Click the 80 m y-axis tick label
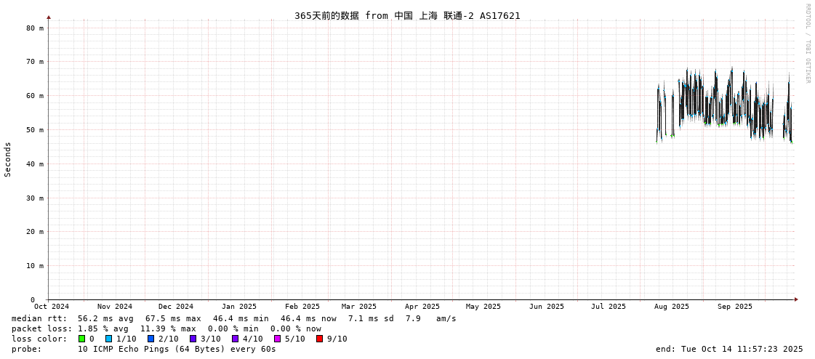The image size is (815, 359). (x=35, y=28)
